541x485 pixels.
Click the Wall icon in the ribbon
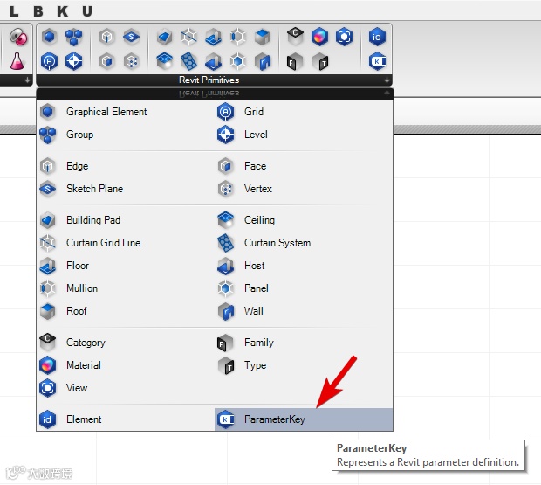point(263,62)
